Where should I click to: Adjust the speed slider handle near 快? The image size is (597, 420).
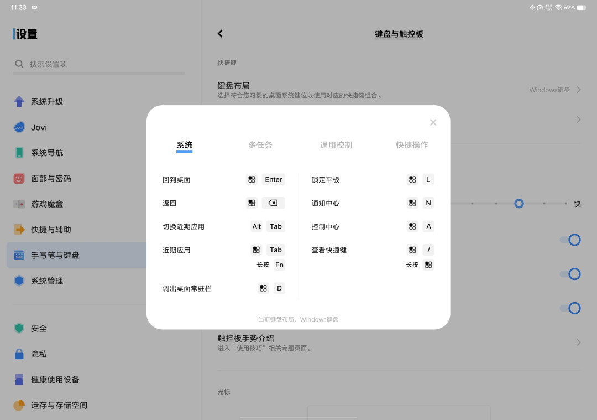point(519,204)
